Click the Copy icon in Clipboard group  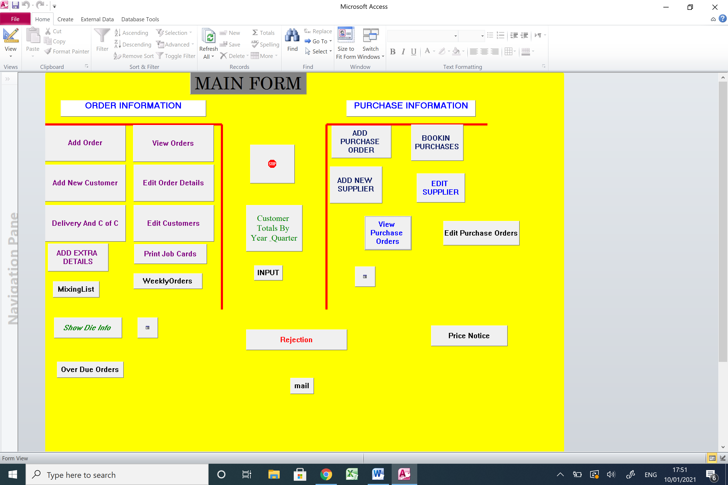pos(48,41)
